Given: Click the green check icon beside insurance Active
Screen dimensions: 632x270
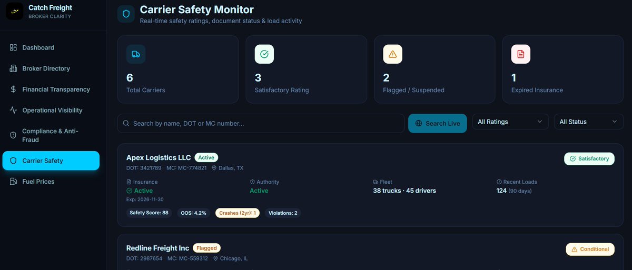Looking at the screenshot, I should point(130,191).
